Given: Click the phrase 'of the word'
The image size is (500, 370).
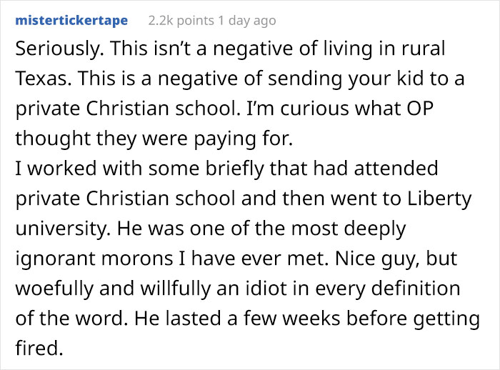Looking at the screenshot, I should [x=61, y=318].
